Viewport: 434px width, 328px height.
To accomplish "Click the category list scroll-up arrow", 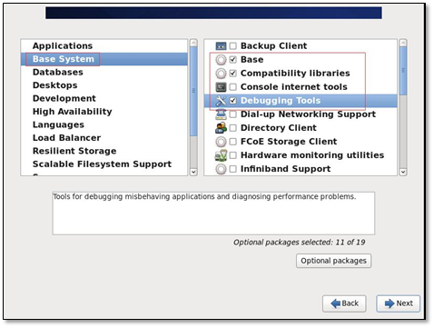I will point(193,43).
